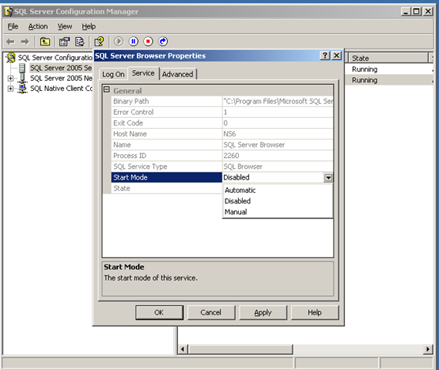Image resolution: width=439 pixels, height=370 pixels.
Task: Click the Host Name value NS6
Action: 230,134
